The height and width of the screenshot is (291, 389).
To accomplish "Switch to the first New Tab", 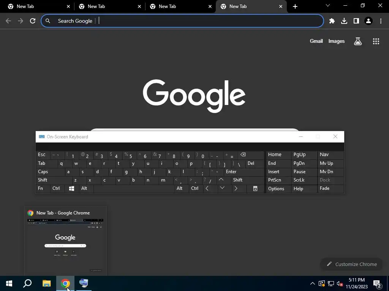I will coord(37,6).
